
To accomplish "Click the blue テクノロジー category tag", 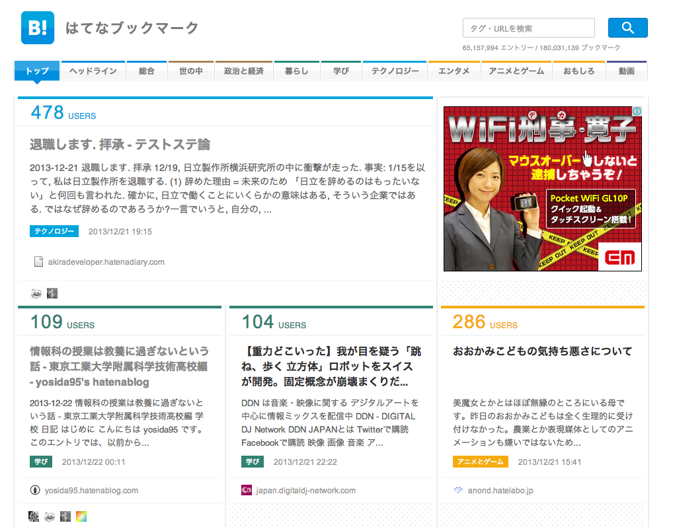I will coord(54,231).
